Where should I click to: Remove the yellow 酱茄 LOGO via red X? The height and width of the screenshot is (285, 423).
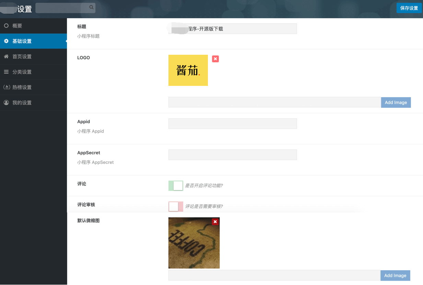(215, 59)
